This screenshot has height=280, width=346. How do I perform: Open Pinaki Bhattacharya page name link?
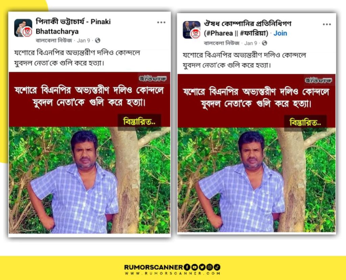(73, 26)
